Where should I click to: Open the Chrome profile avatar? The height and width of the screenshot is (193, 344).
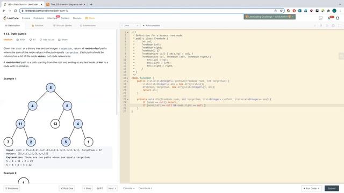click(334, 11)
